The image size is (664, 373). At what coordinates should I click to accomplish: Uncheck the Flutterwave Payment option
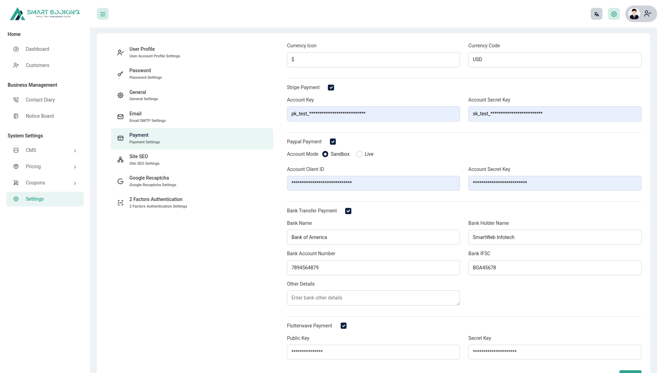[x=343, y=326]
